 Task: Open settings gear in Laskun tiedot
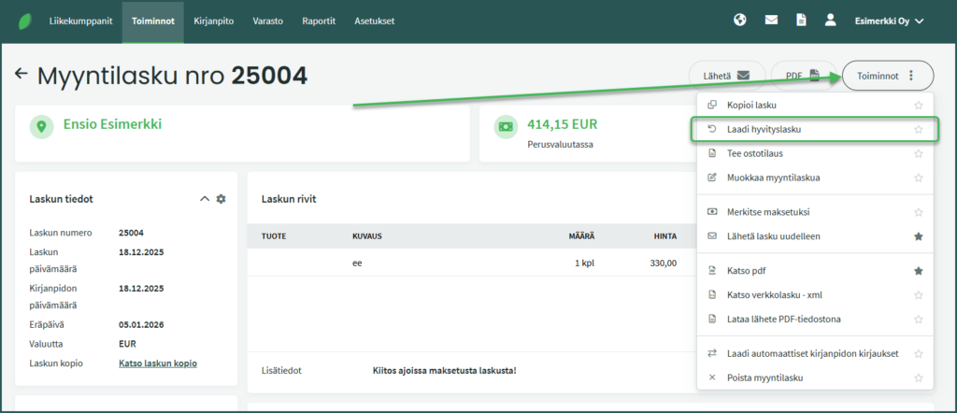(x=221, y=199)
